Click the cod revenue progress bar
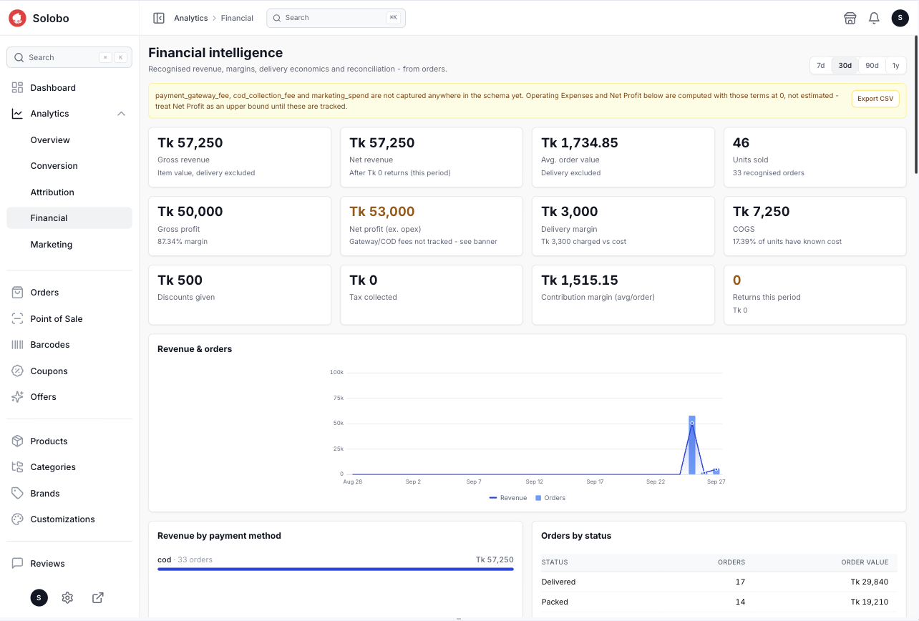The width and height of the screenshot is (919, 621). [x=336, y=569]
